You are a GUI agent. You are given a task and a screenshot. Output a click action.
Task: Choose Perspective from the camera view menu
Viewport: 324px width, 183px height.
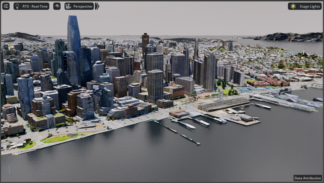(80, 6)
